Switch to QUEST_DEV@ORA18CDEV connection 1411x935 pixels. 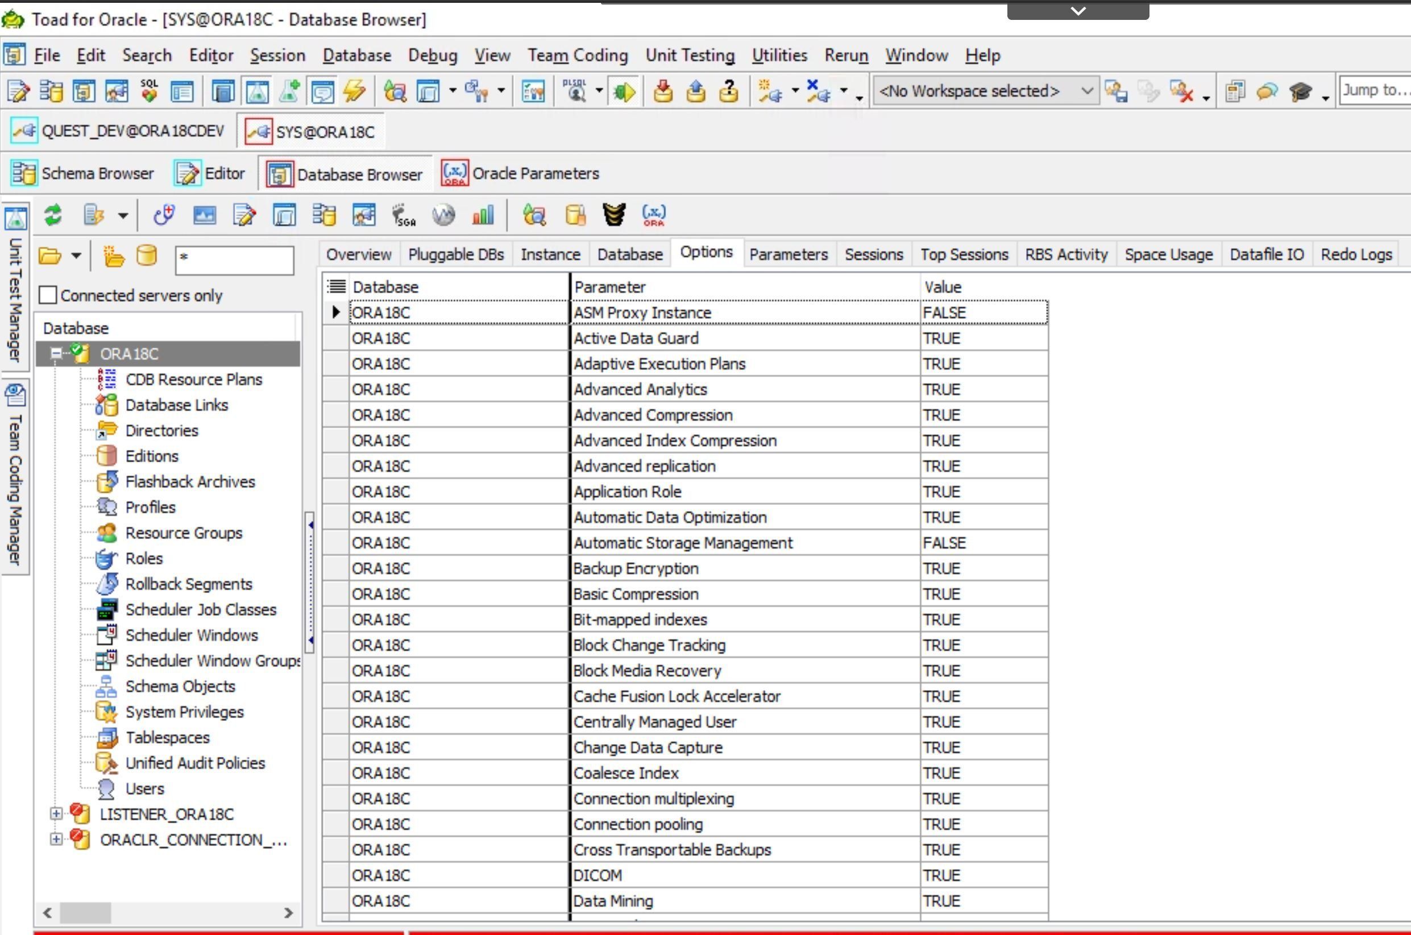[118, 131]
